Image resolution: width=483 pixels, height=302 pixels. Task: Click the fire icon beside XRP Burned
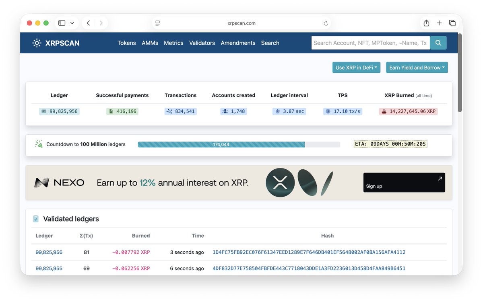[x=385, y=111]
